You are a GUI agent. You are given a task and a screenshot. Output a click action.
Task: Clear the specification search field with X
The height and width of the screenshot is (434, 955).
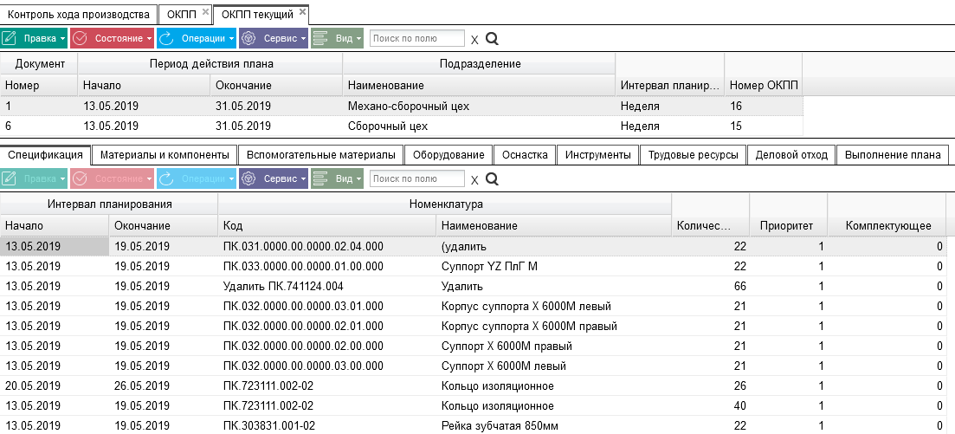[474, 180]
